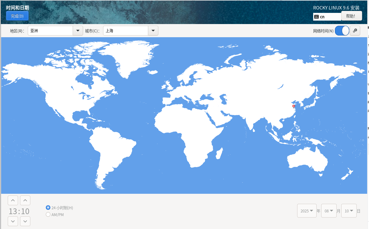
Task: Click the city field showing 上海
Action: [126, 31]
